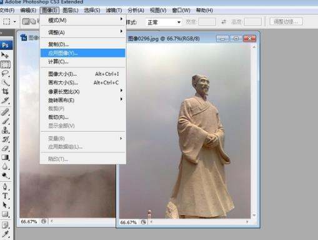318x240 pixels.
Task: Open the 窗口(W) menu
Action: pos(181,10)
